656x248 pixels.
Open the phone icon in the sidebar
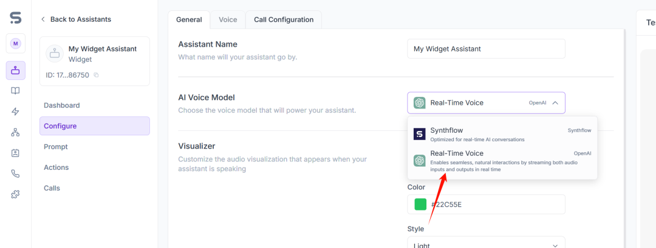point(15,173)
